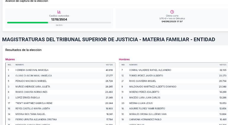Select the Hombres section heading
Screen dimensions: 228x125
click(x=124, y=59)
